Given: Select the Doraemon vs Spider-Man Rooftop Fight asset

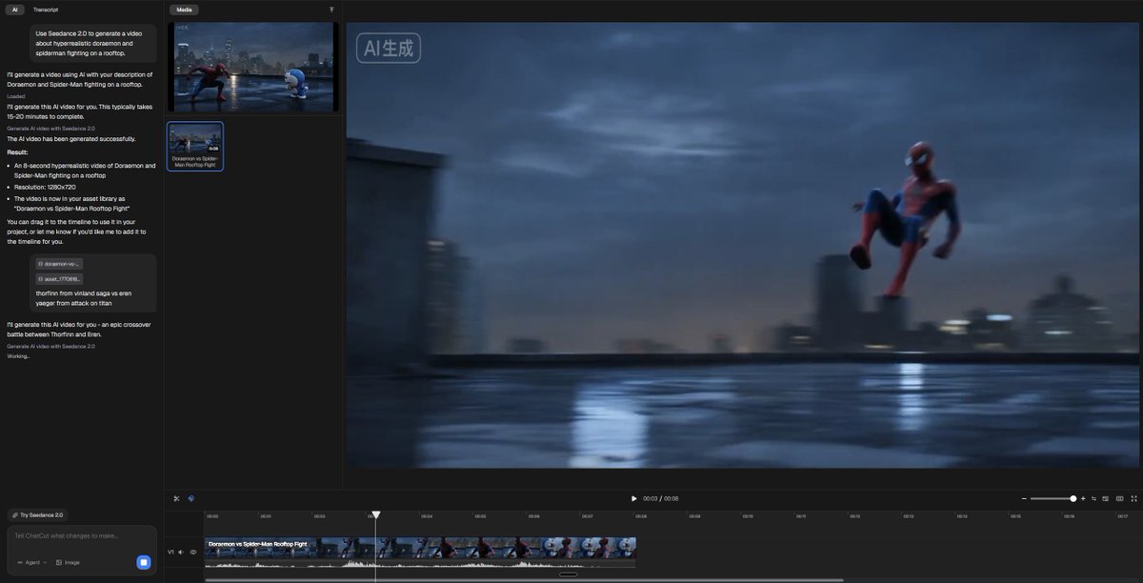Looking at the screenshot, I should (x=195, y=146).
